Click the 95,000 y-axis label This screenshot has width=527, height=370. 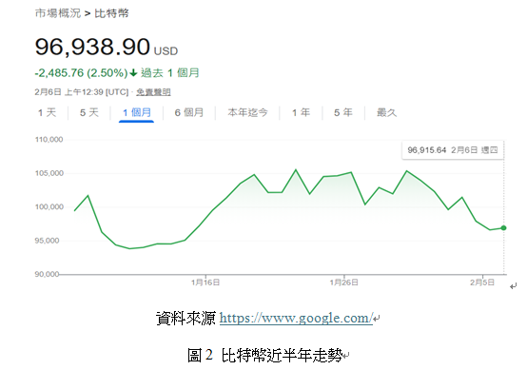(47, 241)
